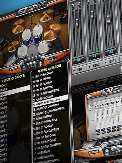
Task: Open the EZD 2 channel dropdown arrow
Action: (90, 67)
